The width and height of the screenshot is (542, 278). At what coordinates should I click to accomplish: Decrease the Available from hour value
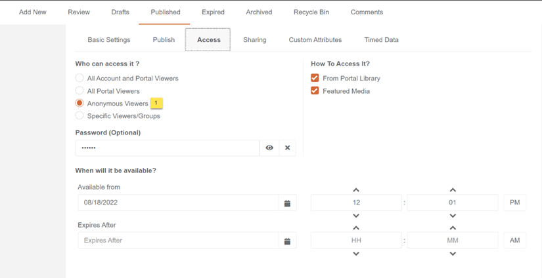click(356, 216)
